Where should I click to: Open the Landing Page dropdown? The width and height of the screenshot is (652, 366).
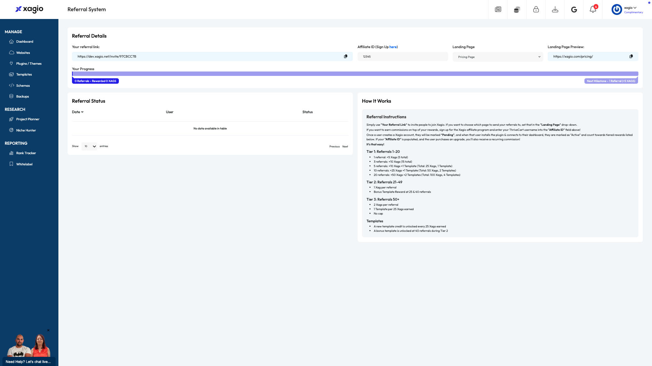[498, 57]
